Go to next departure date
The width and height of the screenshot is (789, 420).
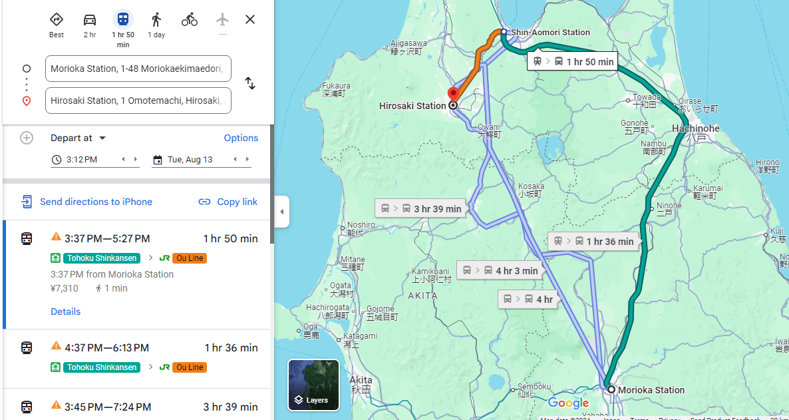247,160
